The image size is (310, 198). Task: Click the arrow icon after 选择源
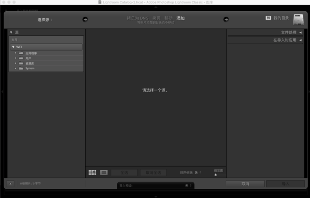coord(85,19)
